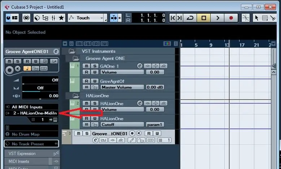Toggle the Monitor speaker button in Inspector
The height and width of the screenshot is (169, 281).
[18, 69]
